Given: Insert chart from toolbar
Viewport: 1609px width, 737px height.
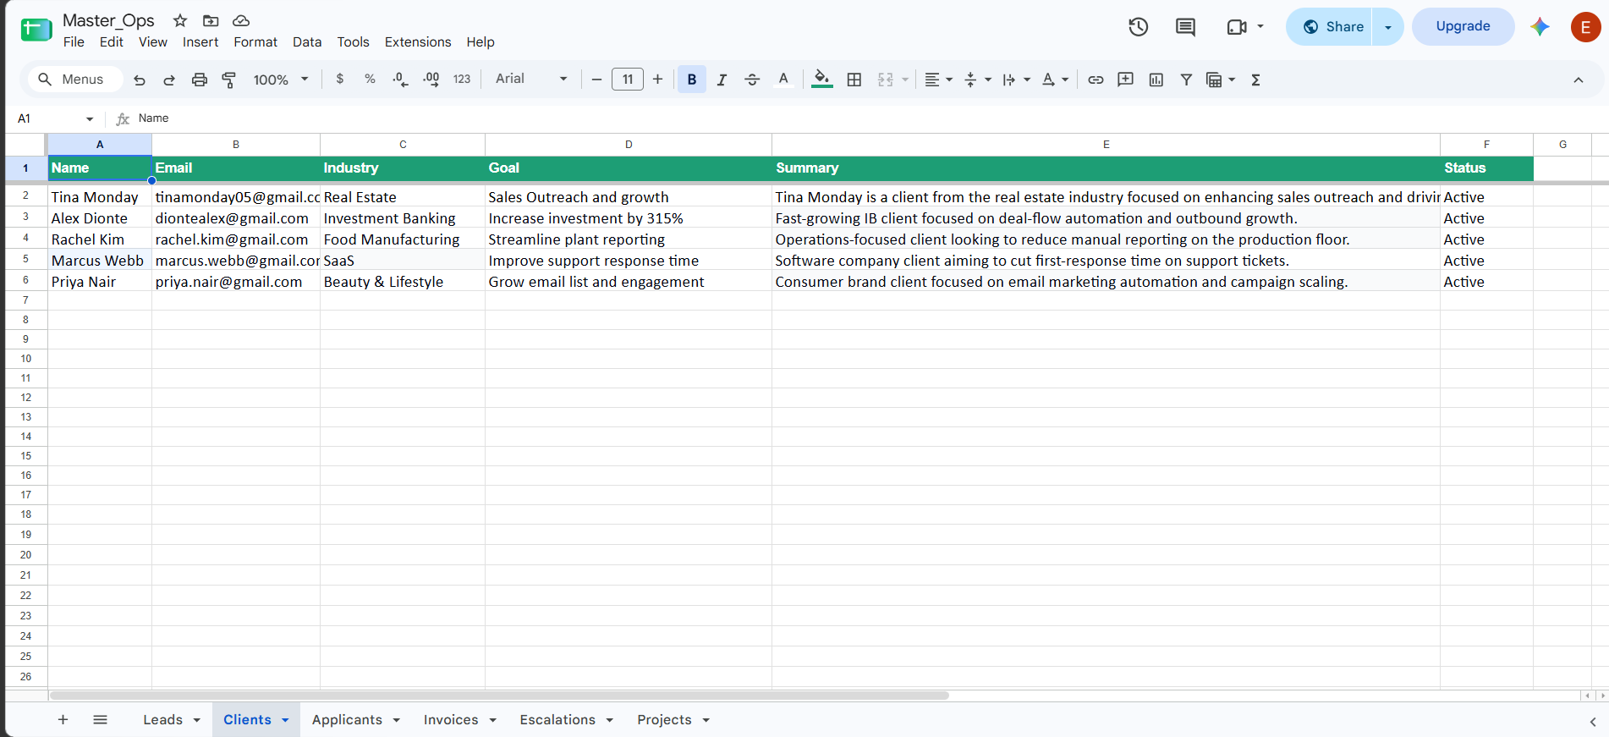Looking at the screenshot, I should point(1156,80).
